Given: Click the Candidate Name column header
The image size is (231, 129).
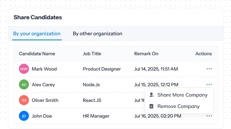Looking at the screenshot, I should tap(37, 54).
